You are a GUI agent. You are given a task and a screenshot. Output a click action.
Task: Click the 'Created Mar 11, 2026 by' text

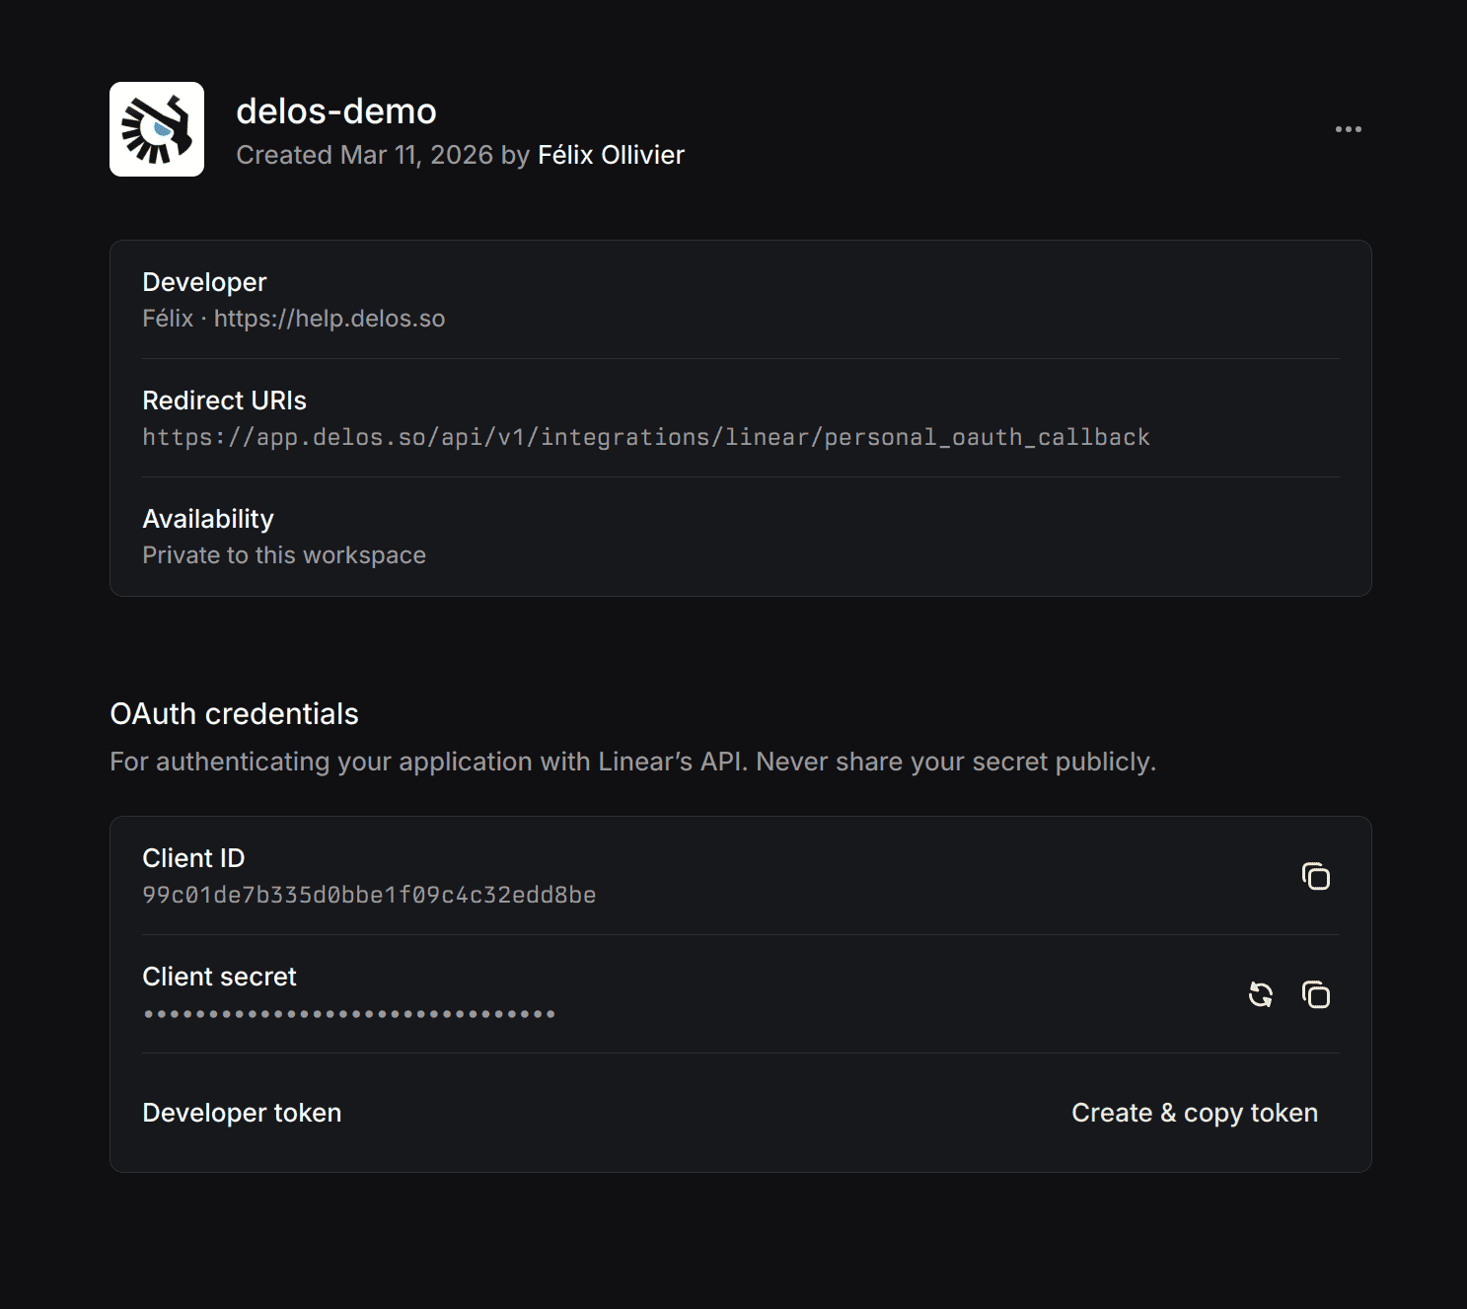383,155
